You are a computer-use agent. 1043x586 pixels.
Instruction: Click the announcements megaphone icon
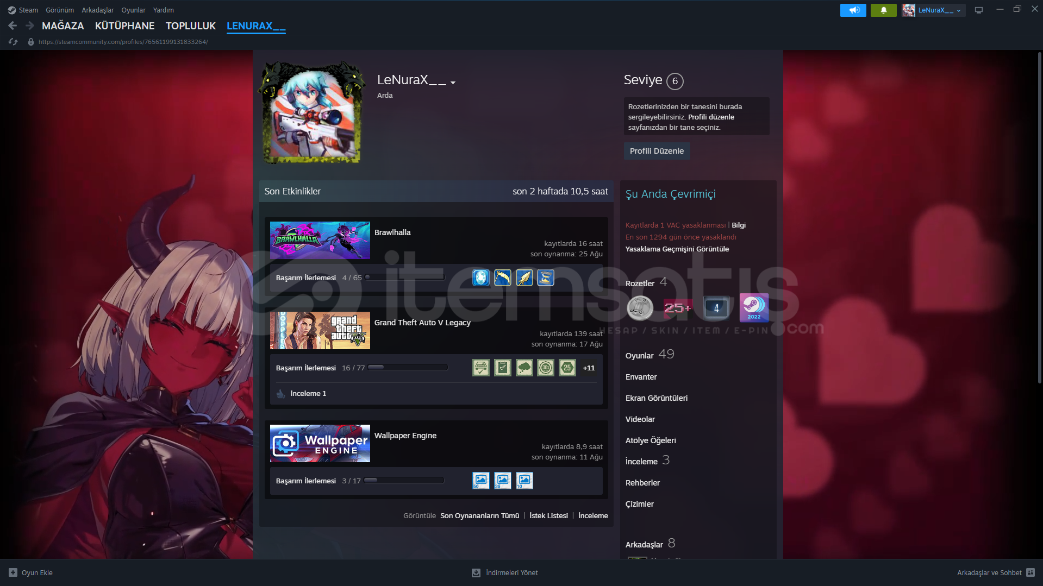point(853,10)
